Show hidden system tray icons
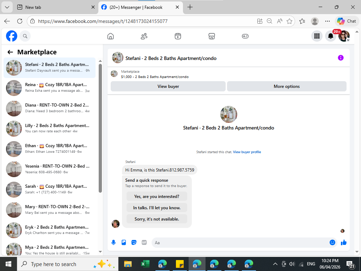This screenshot has width=361, height=271. 275,264
